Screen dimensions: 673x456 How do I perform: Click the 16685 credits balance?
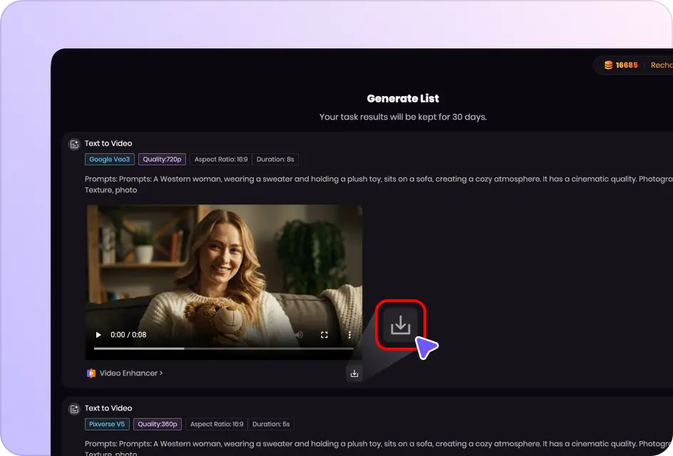627,65
